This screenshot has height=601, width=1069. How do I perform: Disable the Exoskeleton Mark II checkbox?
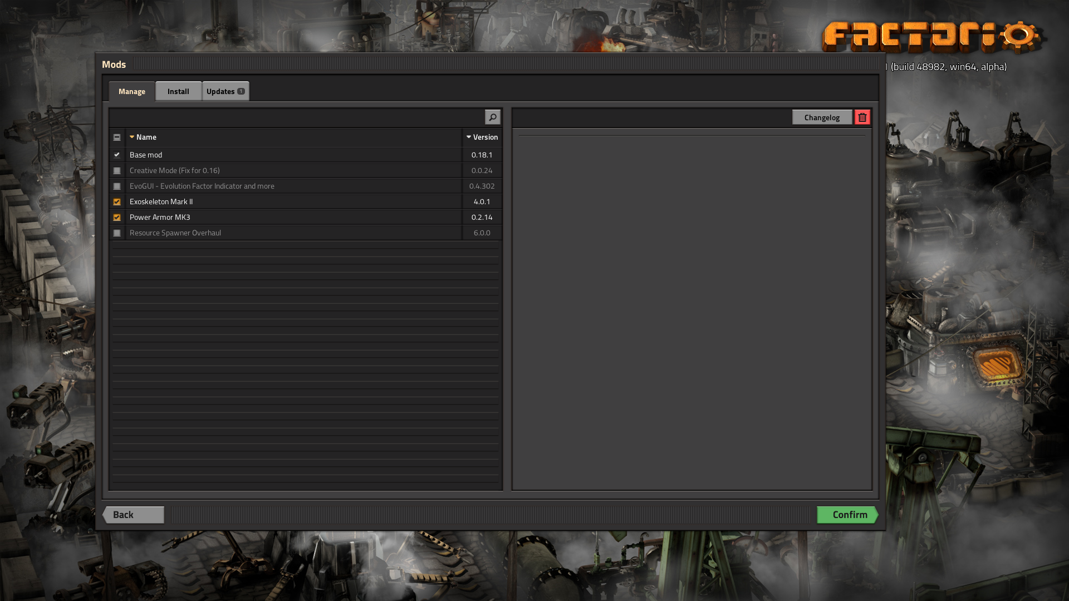117,201
